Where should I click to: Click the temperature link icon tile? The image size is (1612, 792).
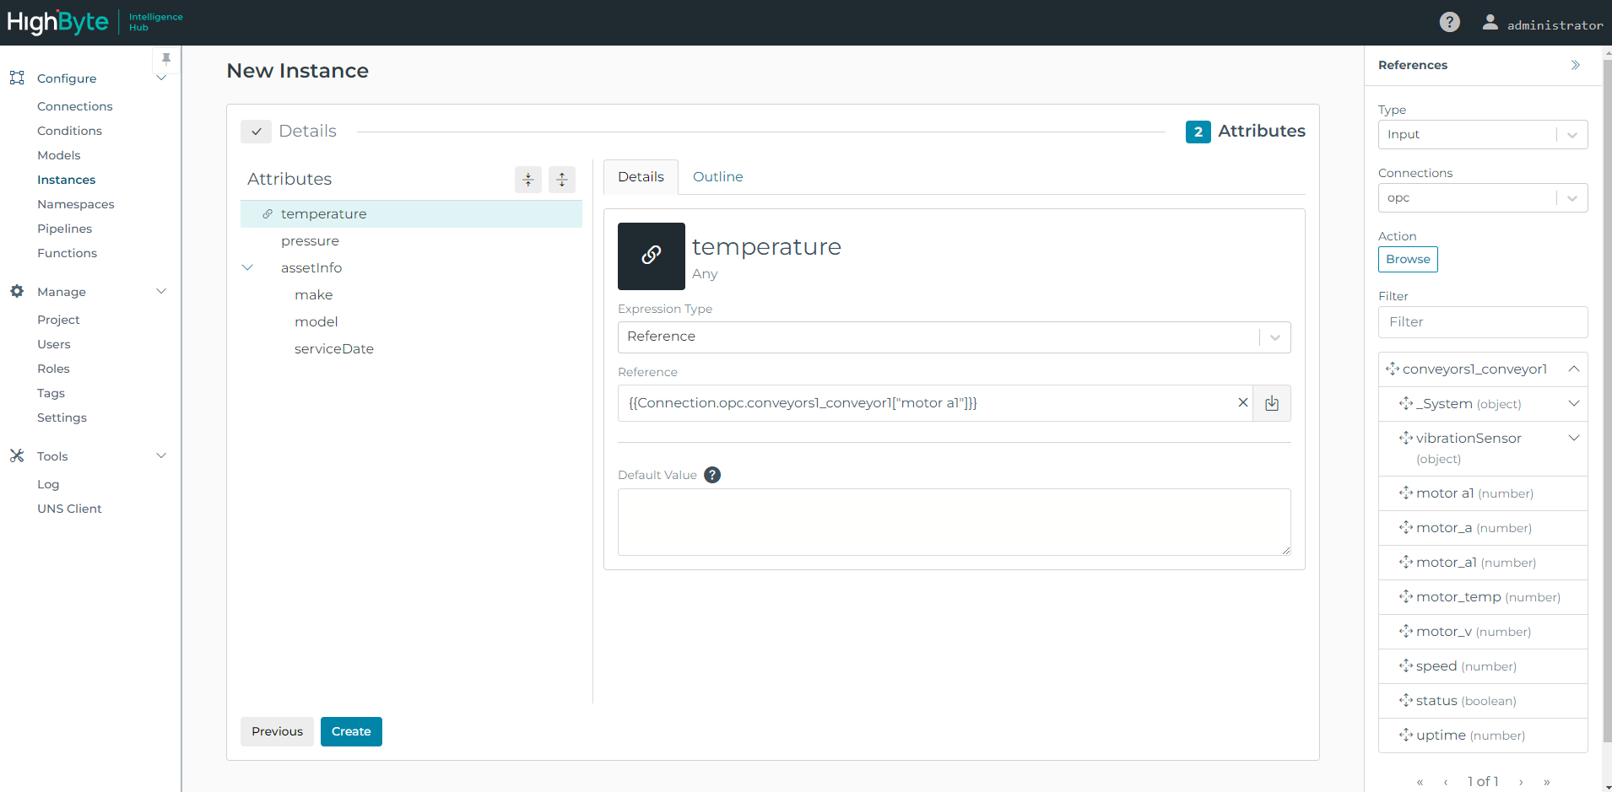coord(652,256)
